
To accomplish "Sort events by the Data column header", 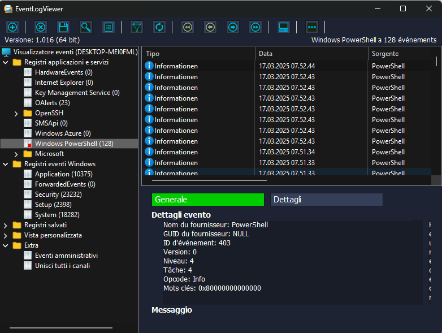I will 311,54.
